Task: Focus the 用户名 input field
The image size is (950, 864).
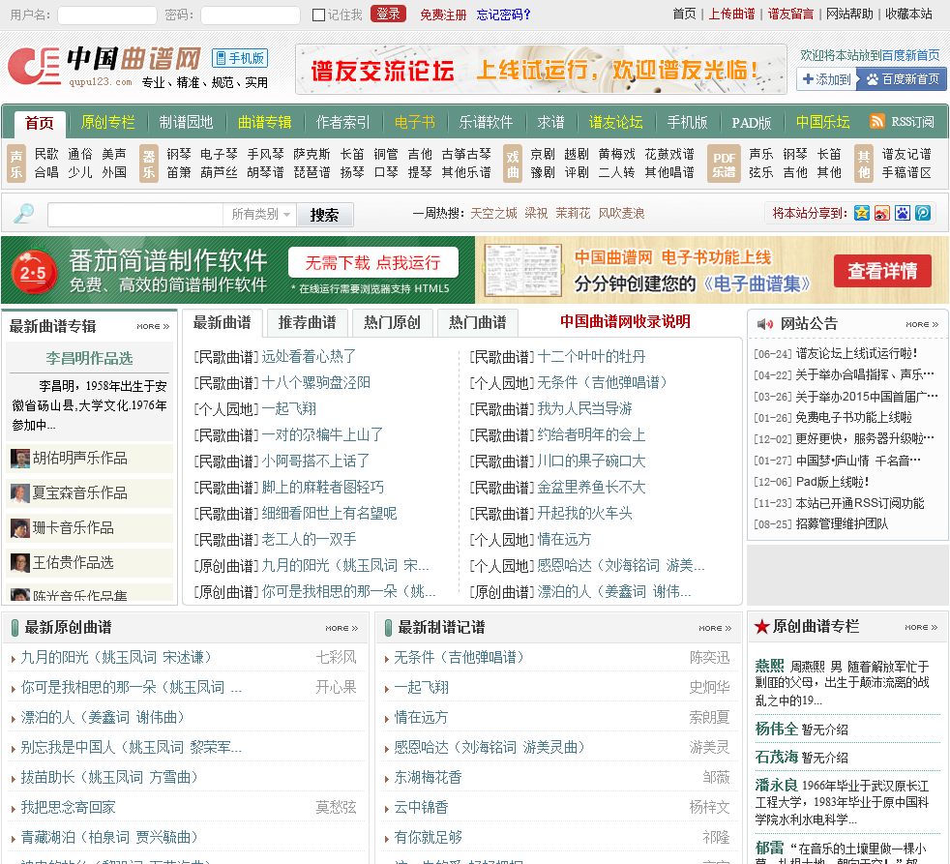Action: pyautogui.click(x=107, y=15)
